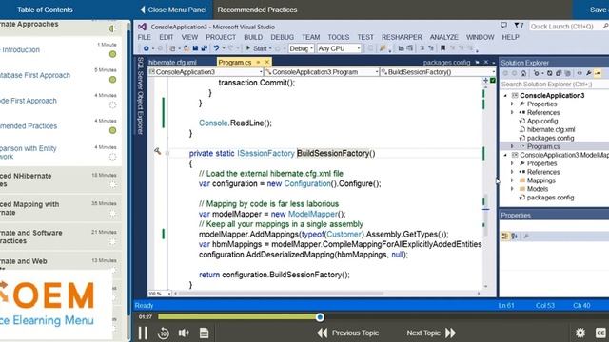
Task: Click the volume speaker icon
Action: tap(184, 332)
